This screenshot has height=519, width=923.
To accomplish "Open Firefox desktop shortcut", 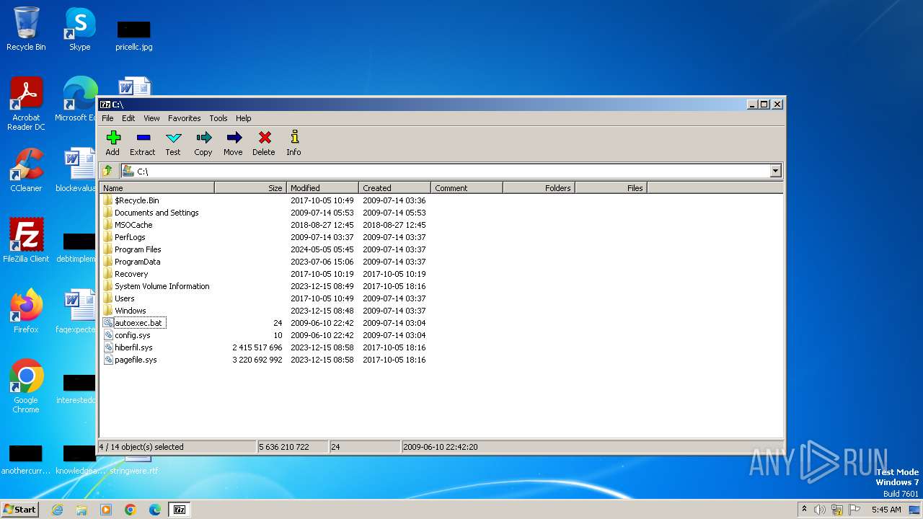I will click(x=26, y=311).
